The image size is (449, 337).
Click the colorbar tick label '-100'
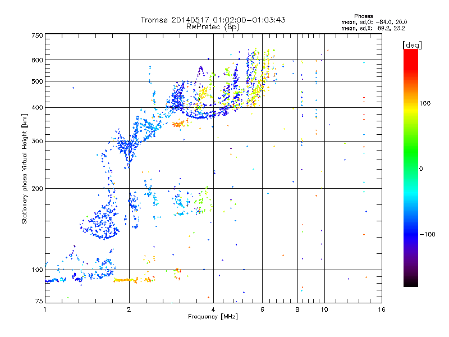(427, 234)
